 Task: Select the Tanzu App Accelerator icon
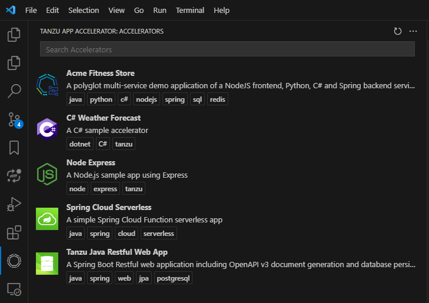[x=14, y=261]
